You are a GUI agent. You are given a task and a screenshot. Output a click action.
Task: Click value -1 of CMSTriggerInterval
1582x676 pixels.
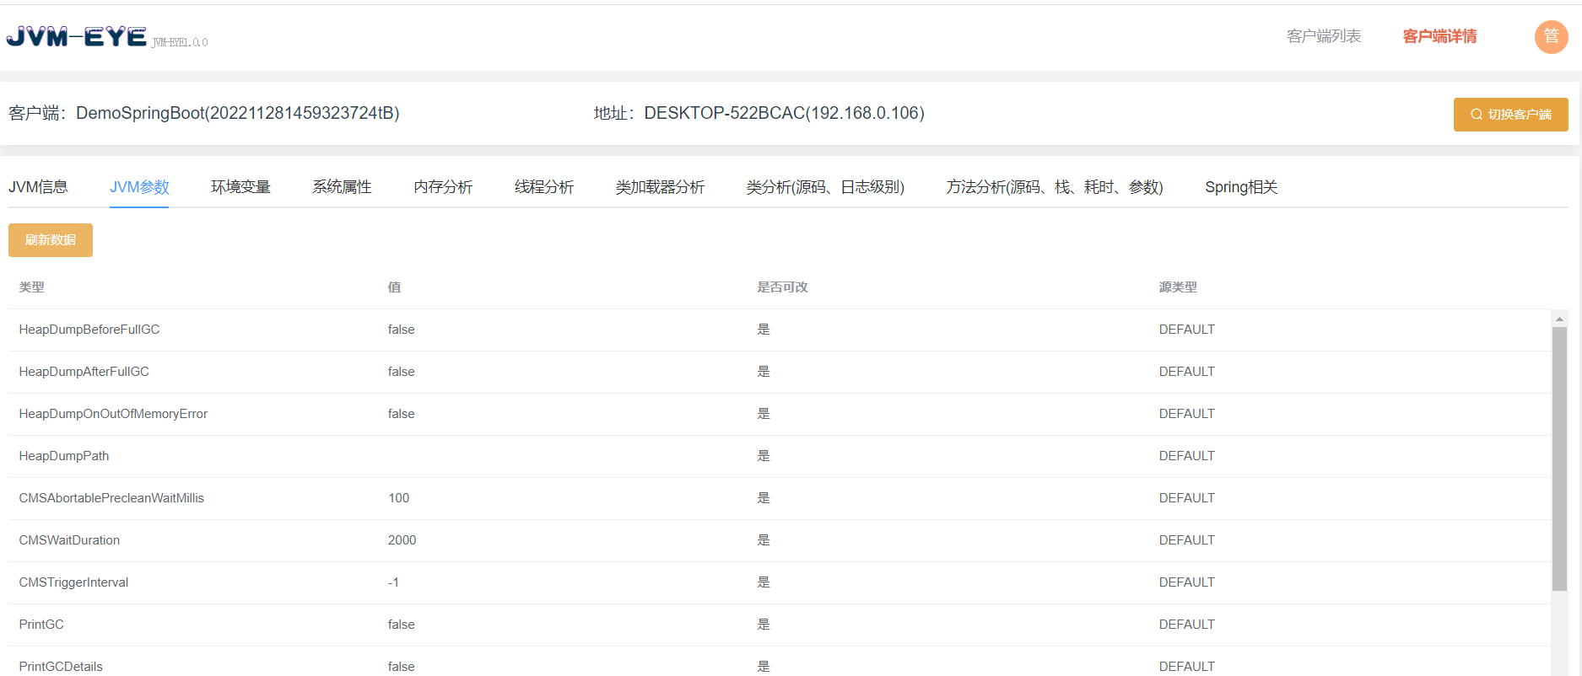393,582
